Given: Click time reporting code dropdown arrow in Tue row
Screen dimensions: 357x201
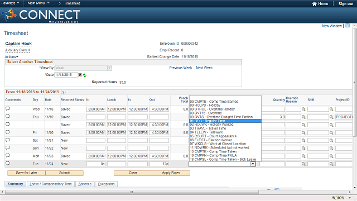Looking at the screenshot, I should 253,164.
